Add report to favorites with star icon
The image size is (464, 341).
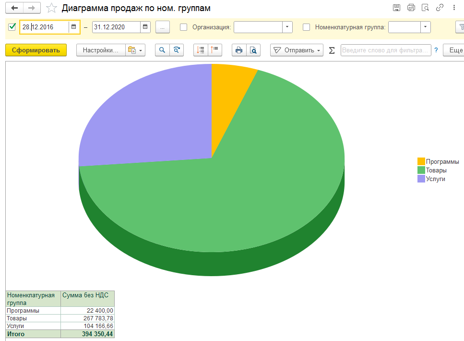pos(51,8)
